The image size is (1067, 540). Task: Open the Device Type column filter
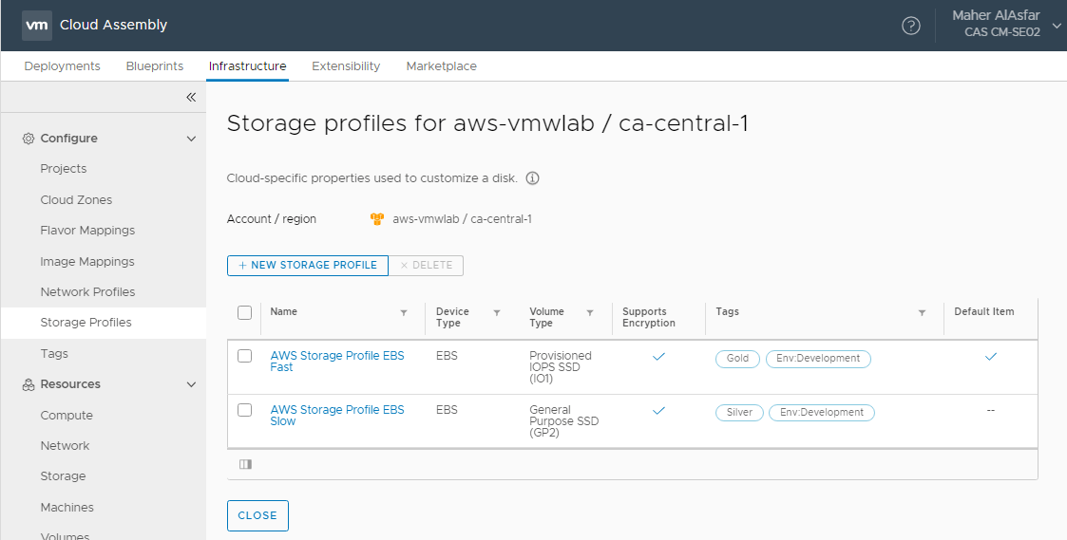[496, 312]
